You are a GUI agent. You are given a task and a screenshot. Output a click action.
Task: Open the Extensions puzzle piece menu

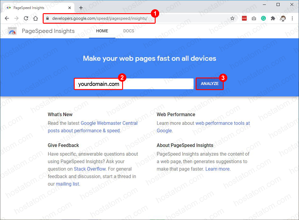(273, 18)
